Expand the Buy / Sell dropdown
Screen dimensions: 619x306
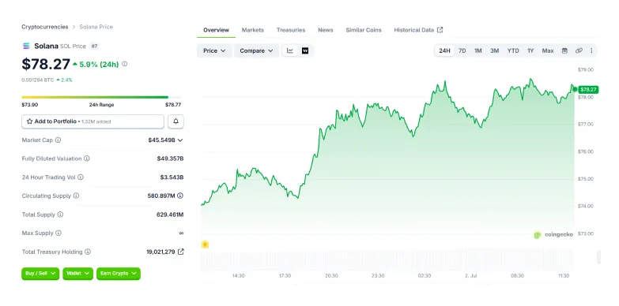(x=40, y=274)
